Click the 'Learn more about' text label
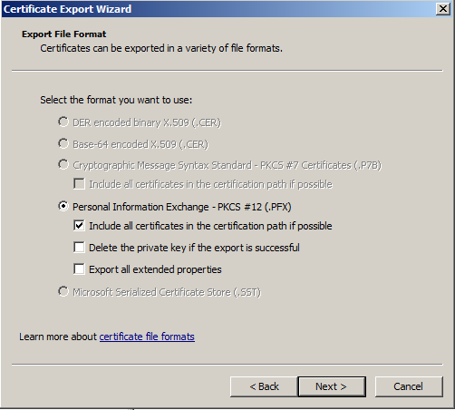 pos(58,337)
